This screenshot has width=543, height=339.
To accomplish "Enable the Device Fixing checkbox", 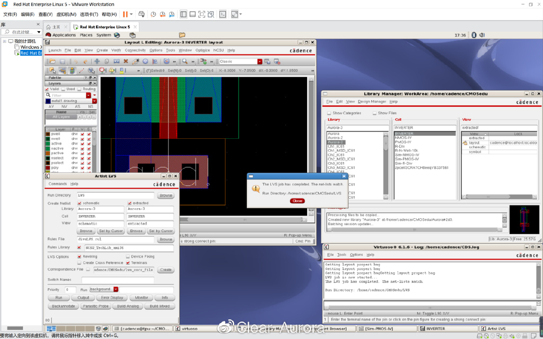I will (x=128, y=256).
